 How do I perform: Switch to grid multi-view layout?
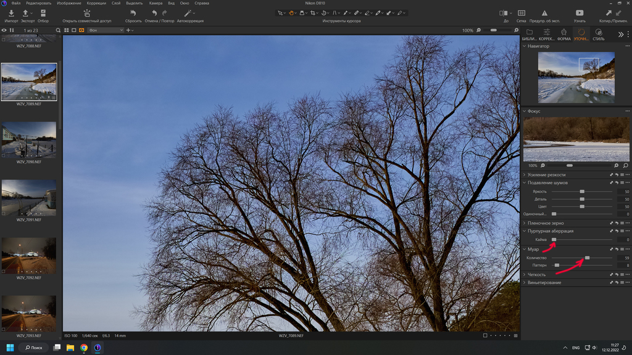(67, 30)
